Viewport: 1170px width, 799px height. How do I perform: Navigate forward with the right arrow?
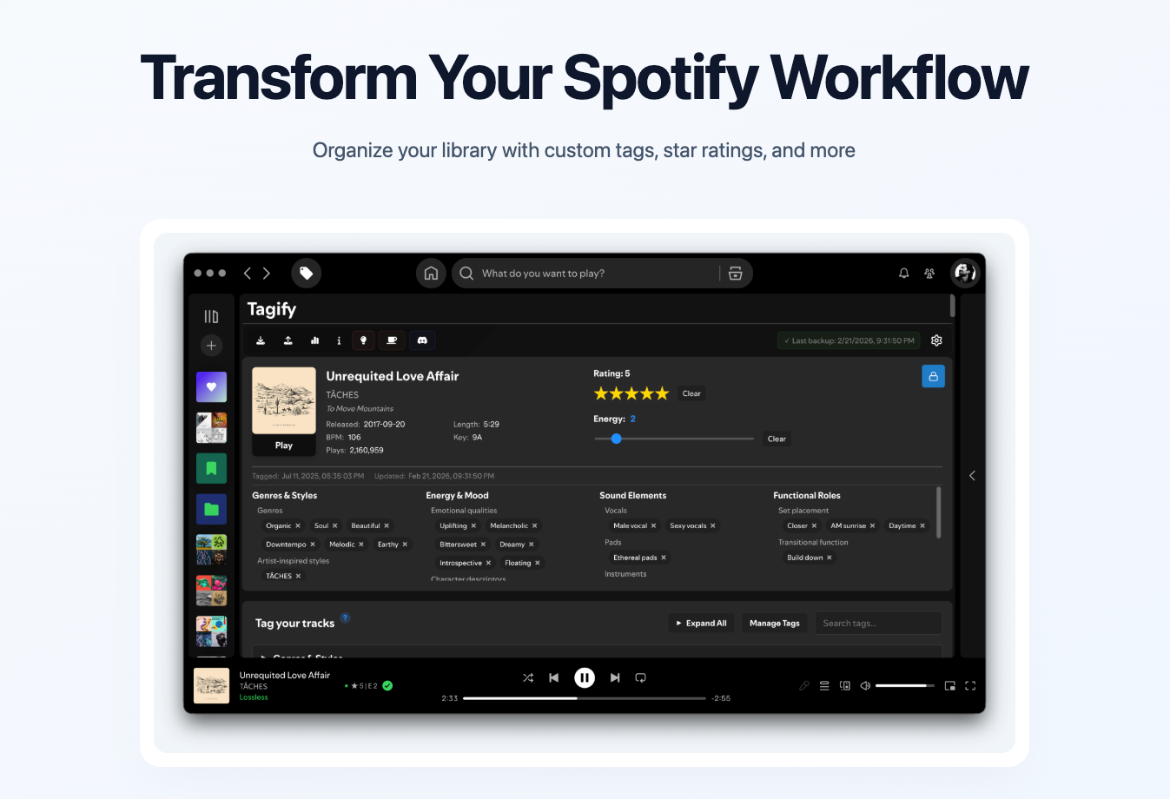click(267, 273)
